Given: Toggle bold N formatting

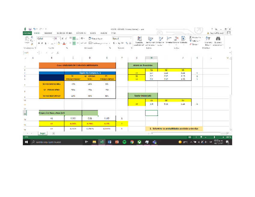Looking at the screenshot, I should (39, 43).
